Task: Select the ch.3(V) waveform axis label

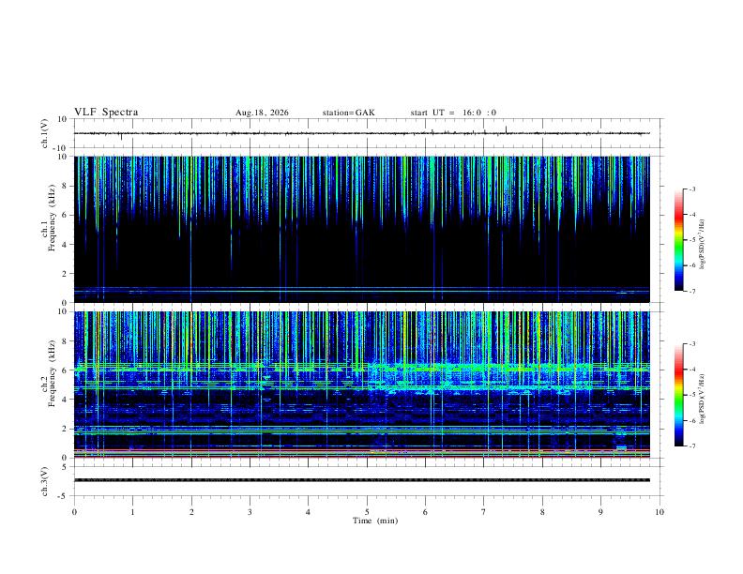Action: pos(45,481)
